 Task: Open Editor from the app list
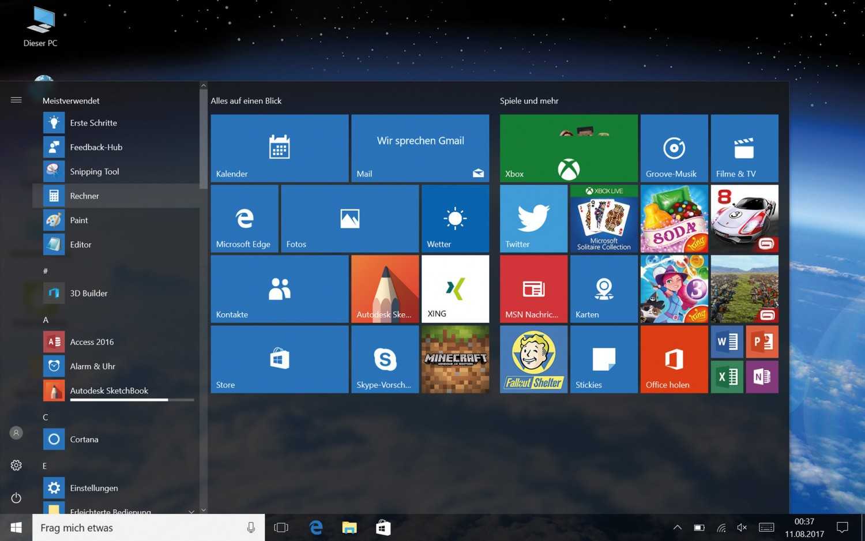coord(116,245)
